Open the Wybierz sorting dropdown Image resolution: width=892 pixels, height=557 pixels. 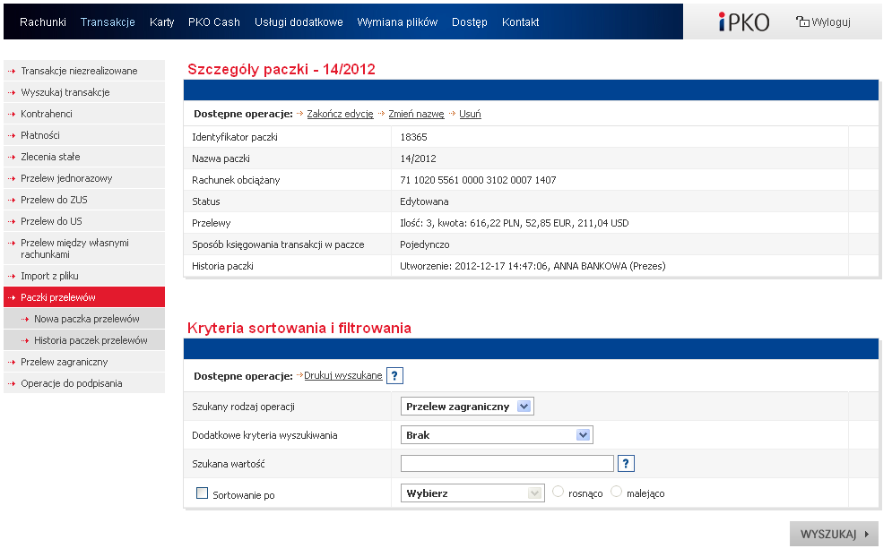(472, 493)
